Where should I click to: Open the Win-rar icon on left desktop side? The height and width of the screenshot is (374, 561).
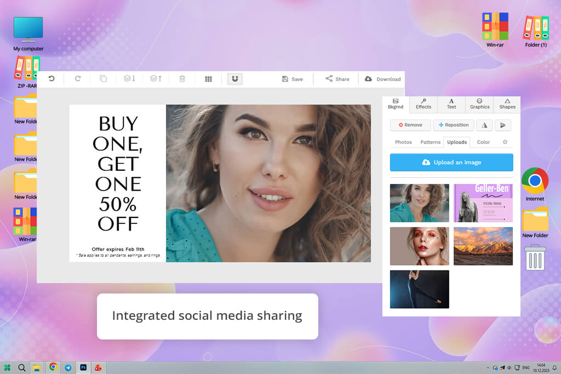pyautogui.click(x=25, y=225)
